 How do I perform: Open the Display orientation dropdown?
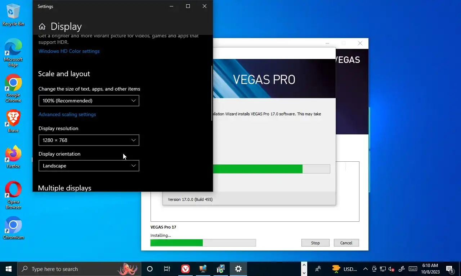tap(89, 166)
